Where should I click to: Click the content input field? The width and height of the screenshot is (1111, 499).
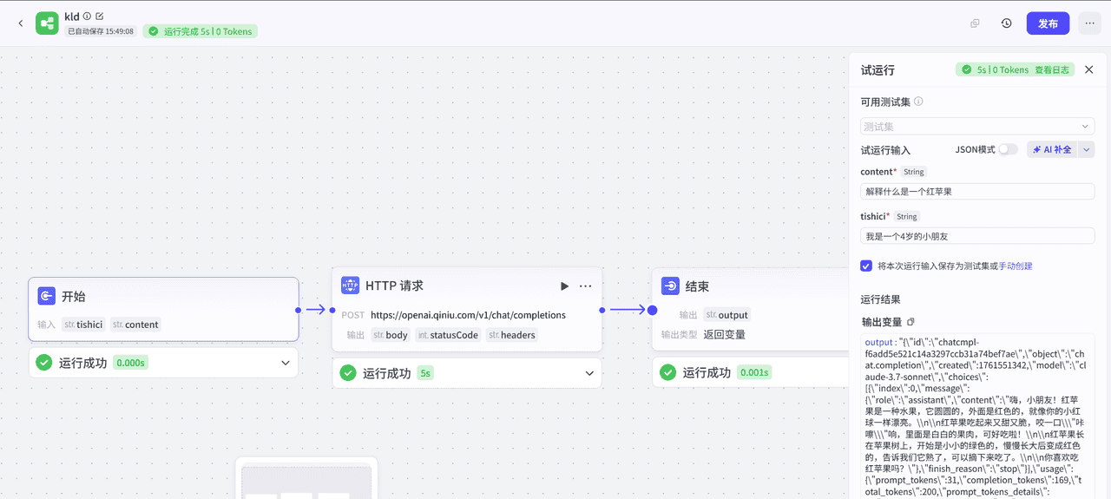pos(977,191)
